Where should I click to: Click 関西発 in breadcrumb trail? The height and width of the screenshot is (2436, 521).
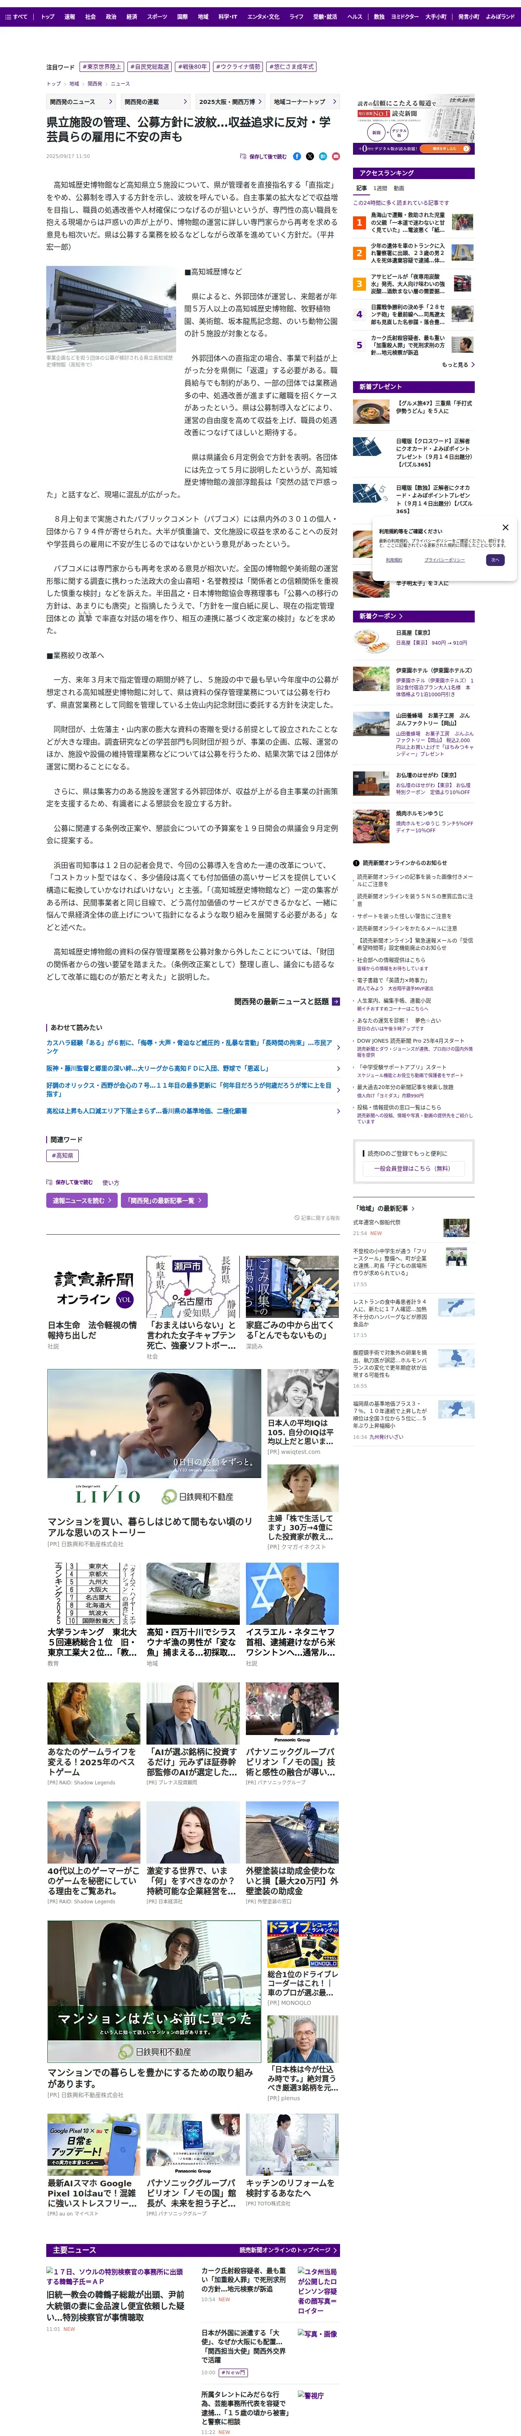click(95, 84)
